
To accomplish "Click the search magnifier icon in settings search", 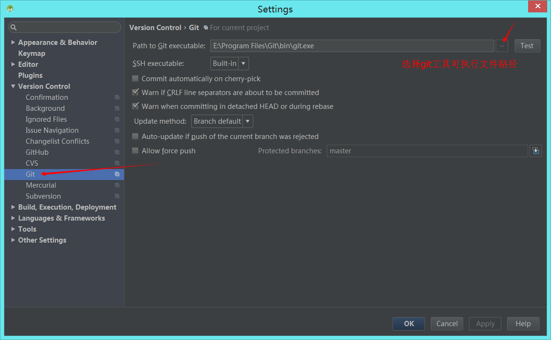I will [14, 27].
